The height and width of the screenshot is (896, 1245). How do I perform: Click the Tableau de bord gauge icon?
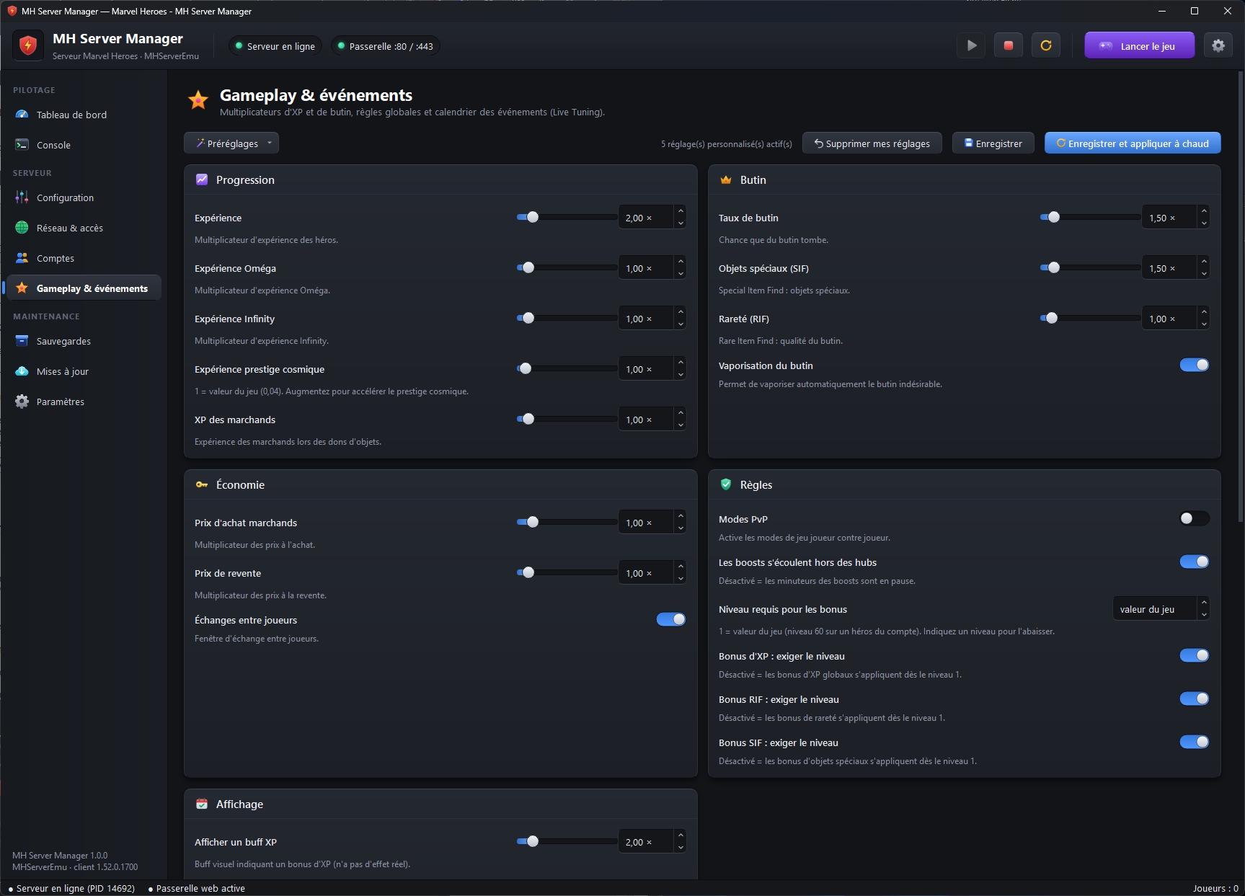point(22,115)
